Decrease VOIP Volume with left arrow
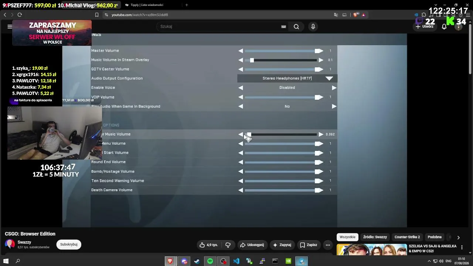This screenshot has height=266, width=473. click(x=241, y=97)
